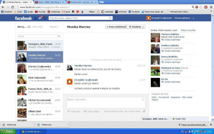Click the Nowa wiadomość button
214x134 pixels.
[117, 27]
